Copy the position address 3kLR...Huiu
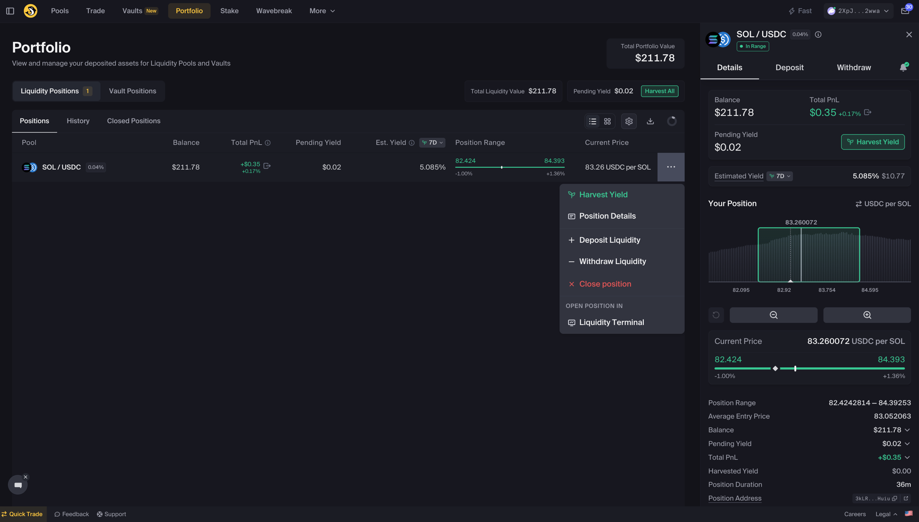The image size is (919, 522). 895,499
